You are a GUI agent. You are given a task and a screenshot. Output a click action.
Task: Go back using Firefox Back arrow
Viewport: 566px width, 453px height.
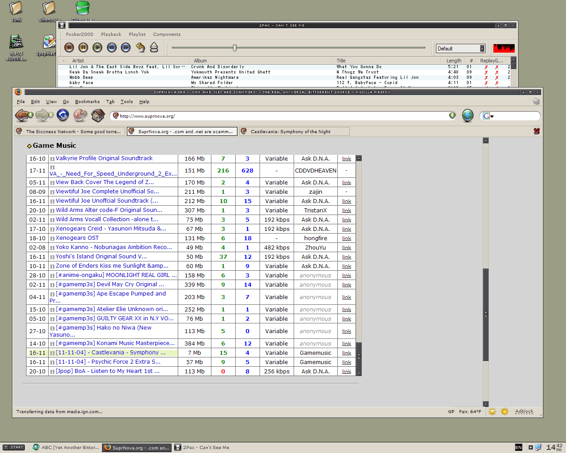click(21, 115)
